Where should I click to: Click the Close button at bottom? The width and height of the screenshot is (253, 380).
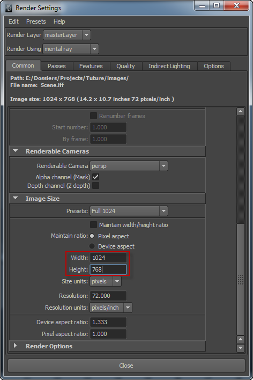pyautogui.click(x=126, y=366)
